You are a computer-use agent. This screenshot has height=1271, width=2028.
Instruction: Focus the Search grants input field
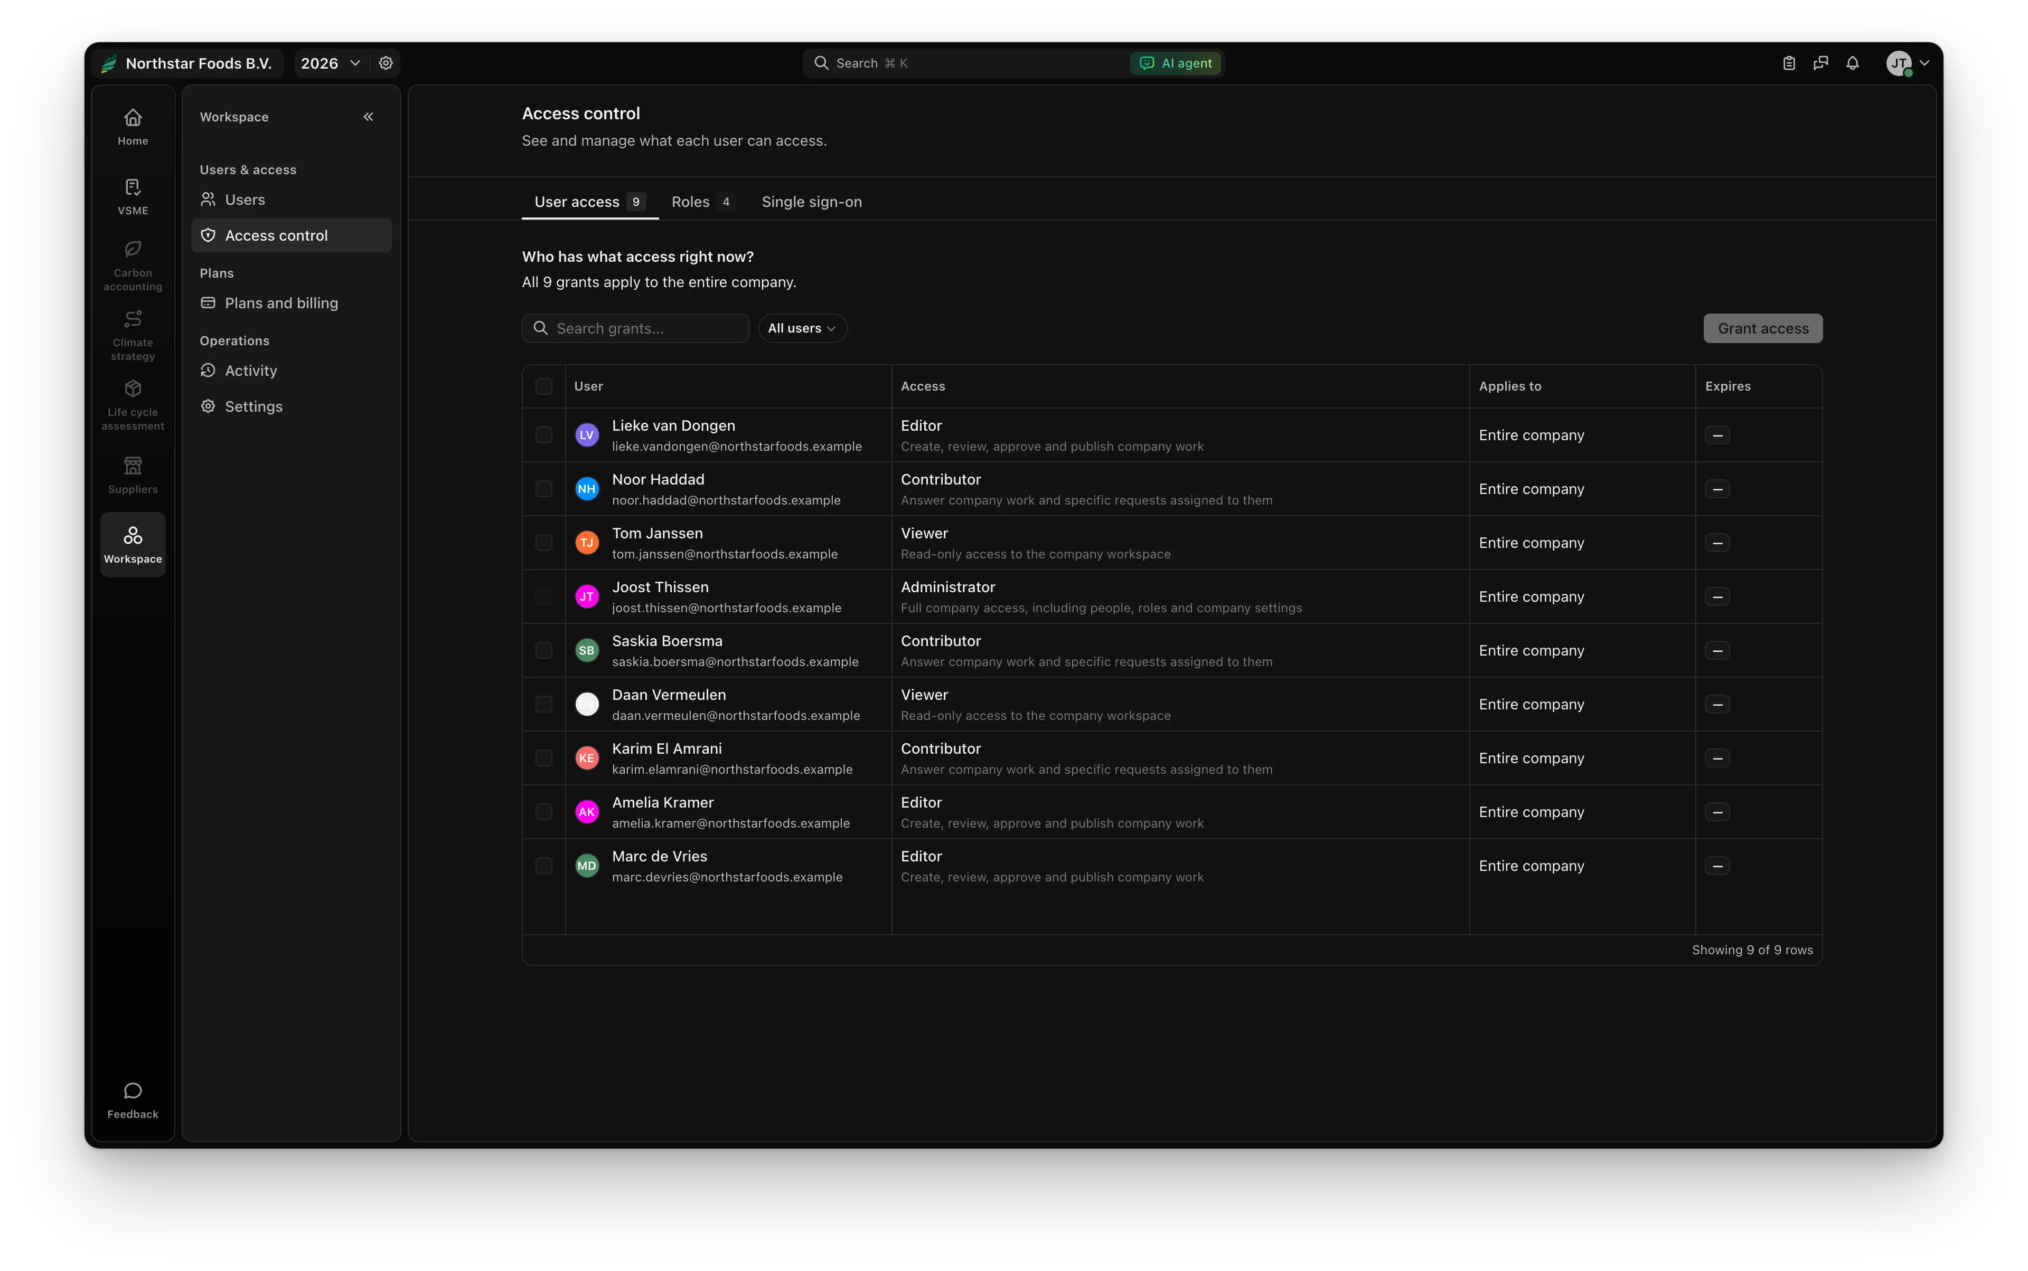(636, 329)
